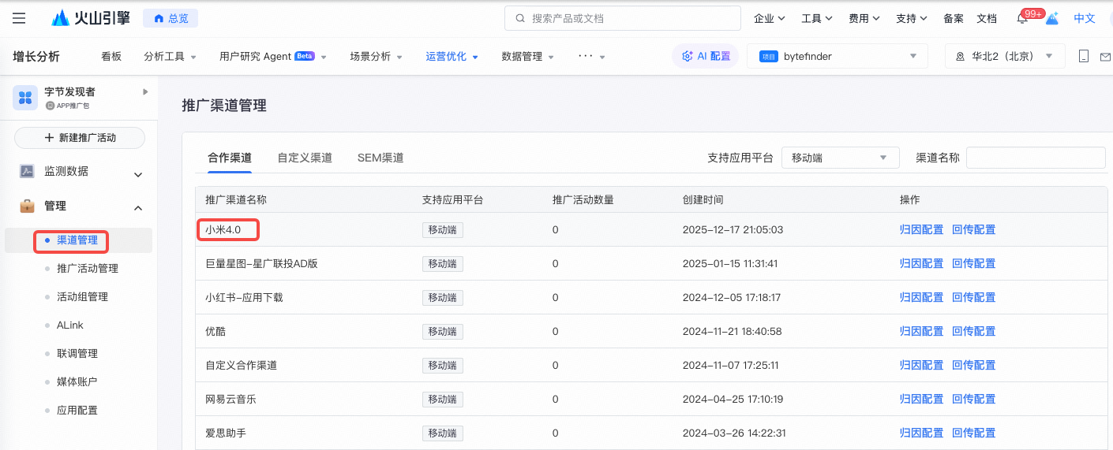Select 联调管理 in sidebar

77,354
